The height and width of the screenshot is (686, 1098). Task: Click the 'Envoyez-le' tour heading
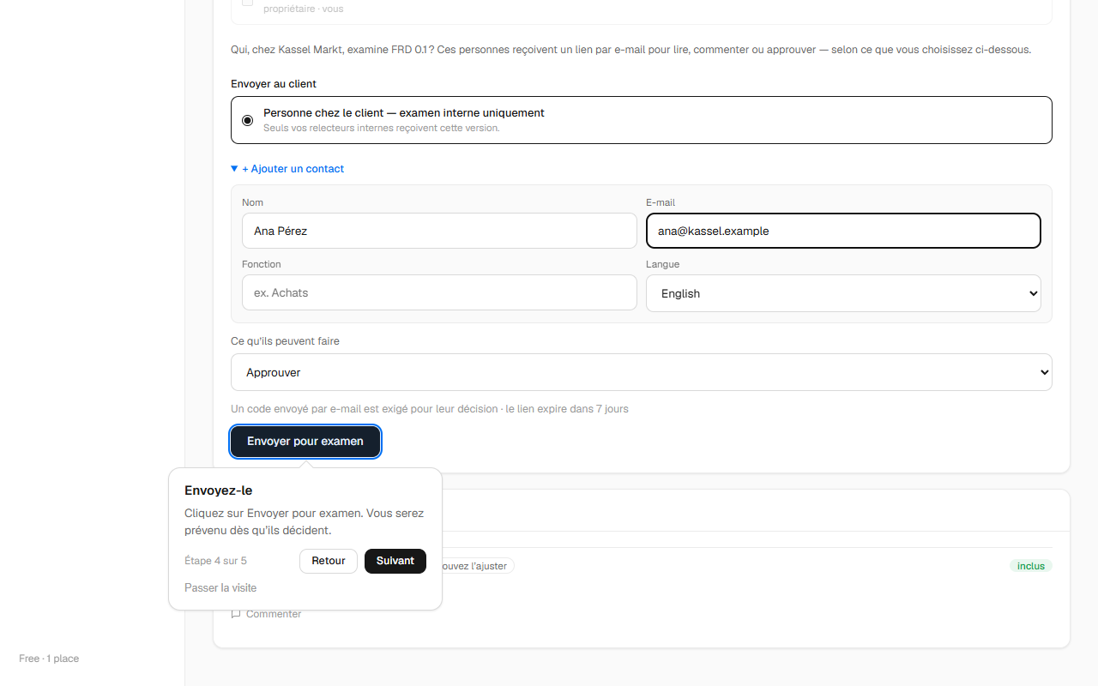pyautogui.click(x=219, y=490)
